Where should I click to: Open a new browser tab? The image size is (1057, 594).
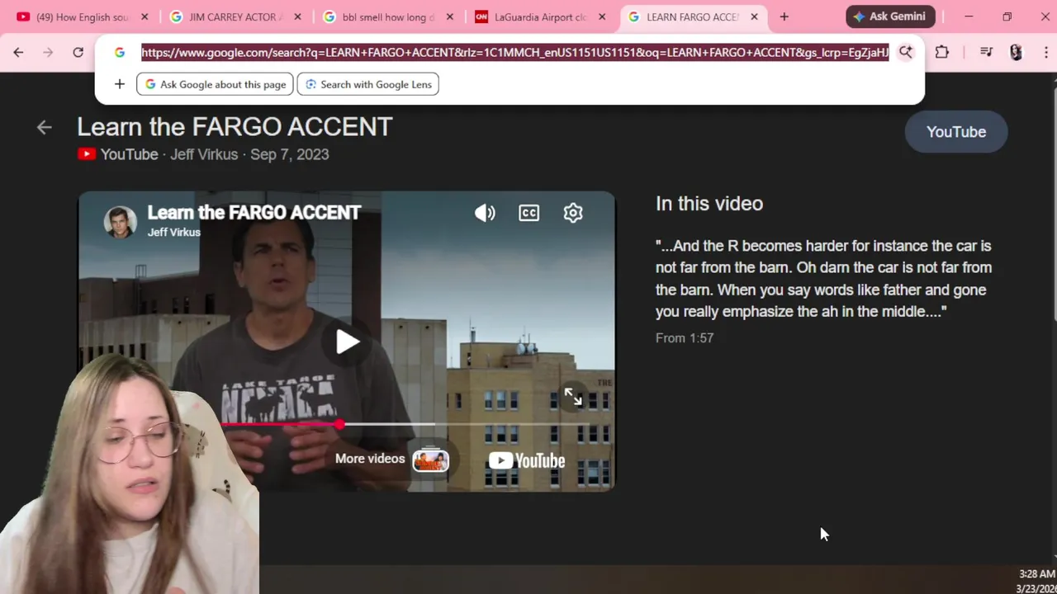784,16
